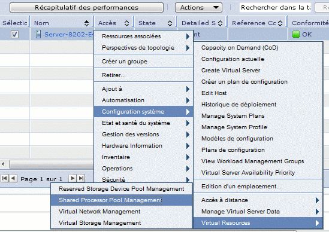Image resolution: width=329 pixels, height=232 pixels.
Task: Sort by State column arrows
Action: [170, 23]
